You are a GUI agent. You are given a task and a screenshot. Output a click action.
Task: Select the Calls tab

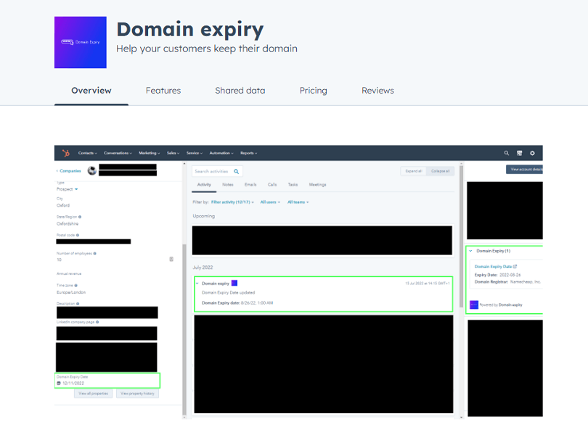[x=272, y=185]
